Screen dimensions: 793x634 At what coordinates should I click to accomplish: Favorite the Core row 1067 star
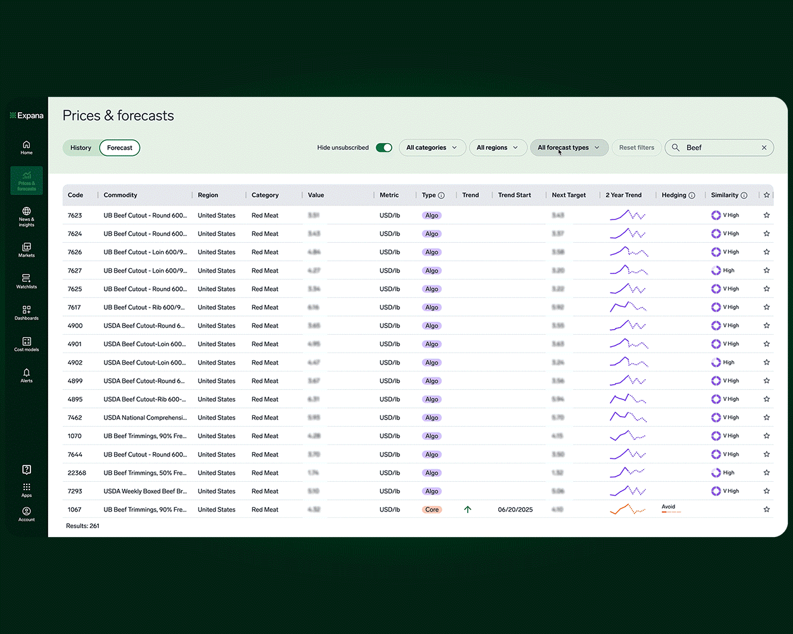[x=766, y=510]
